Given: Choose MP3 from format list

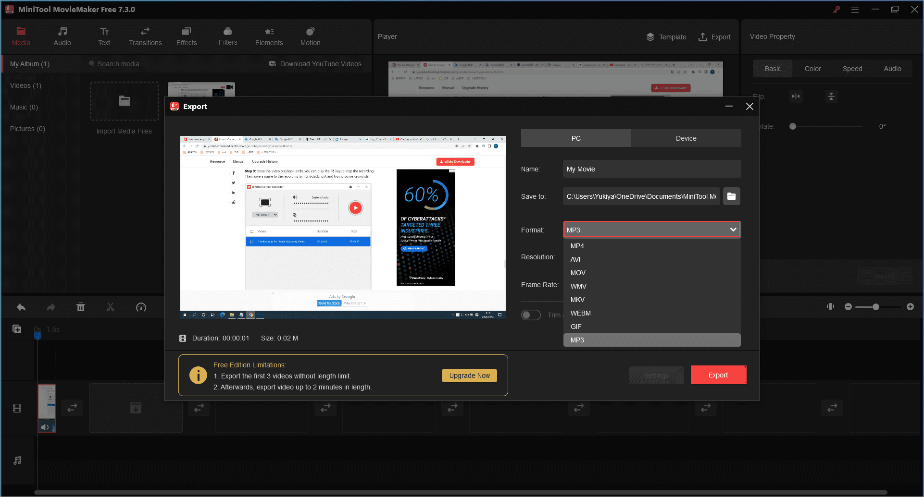Looking at the screenshot, I should (x=652, y=340).
